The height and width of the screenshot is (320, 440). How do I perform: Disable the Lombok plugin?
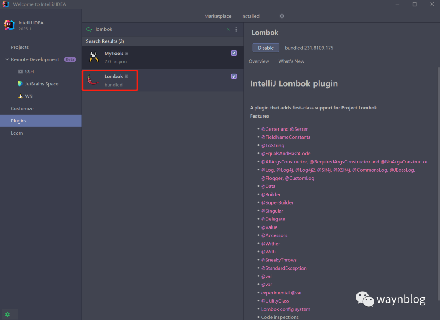click(266, 48)
